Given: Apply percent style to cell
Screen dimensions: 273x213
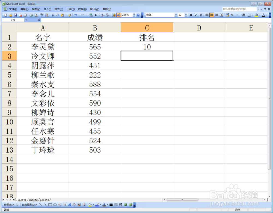Looking at the screenshot, I should [x=232, y=15].
